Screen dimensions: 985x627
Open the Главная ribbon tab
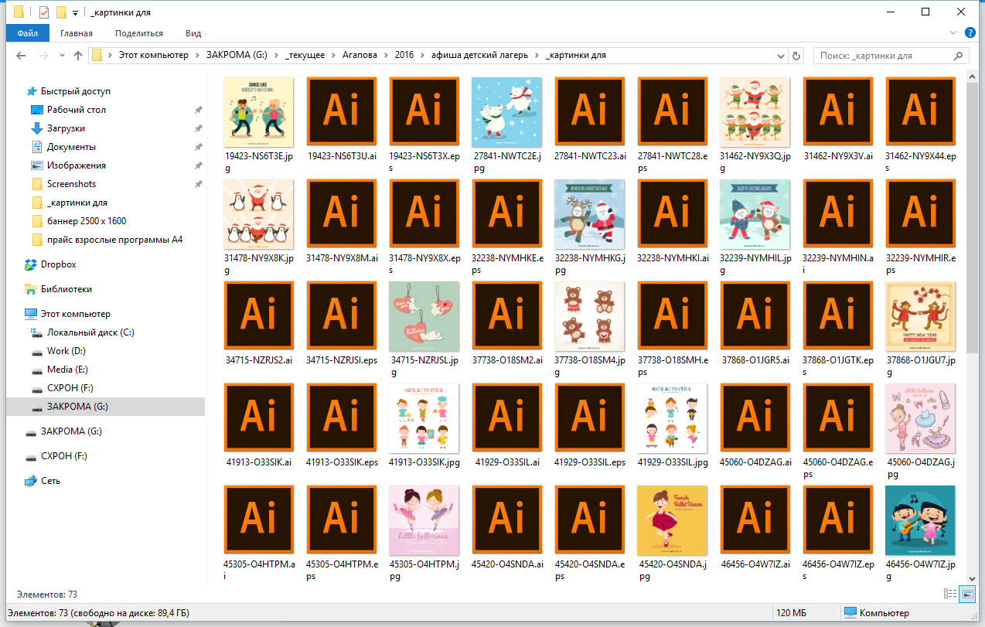coord(77,33)
